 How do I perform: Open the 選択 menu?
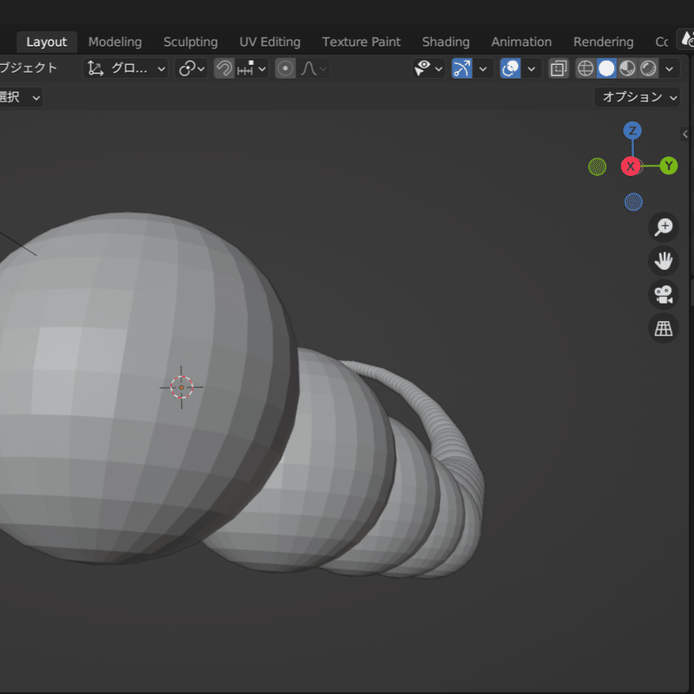pos(17,97)
